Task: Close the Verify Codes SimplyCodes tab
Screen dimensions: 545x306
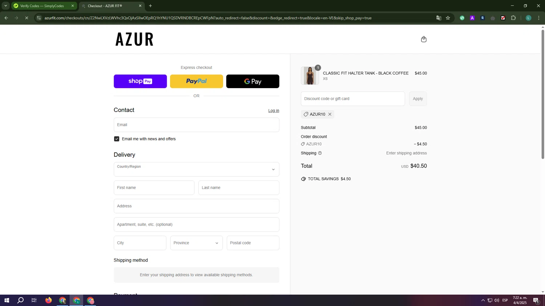Action: 73,6
